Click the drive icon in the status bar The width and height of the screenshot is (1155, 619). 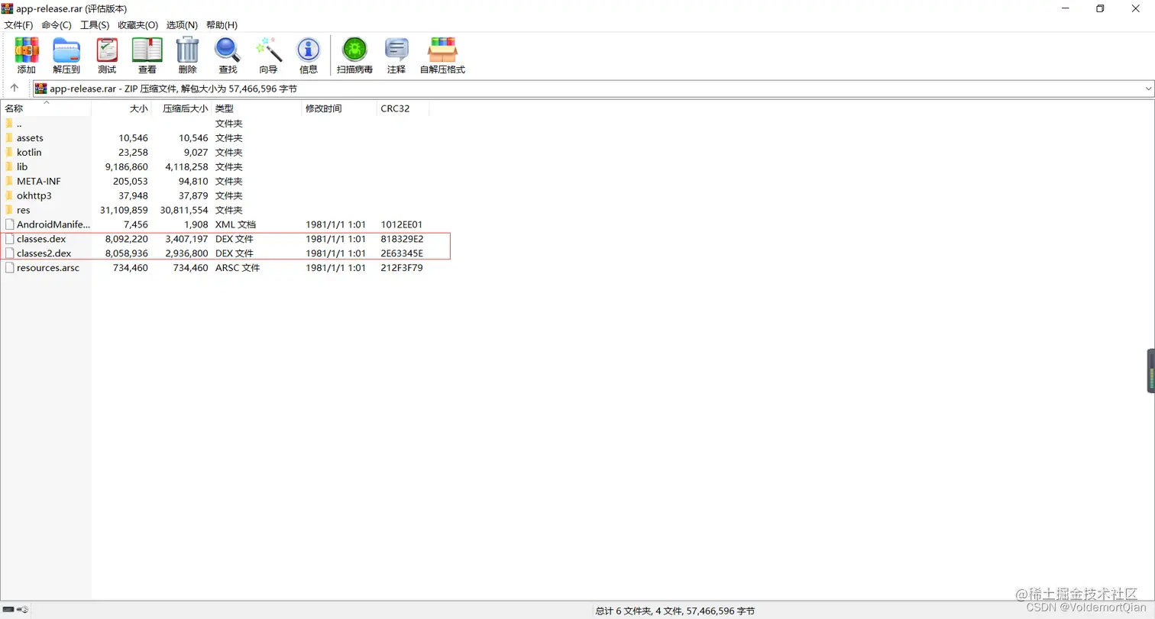tap(8, 610)
